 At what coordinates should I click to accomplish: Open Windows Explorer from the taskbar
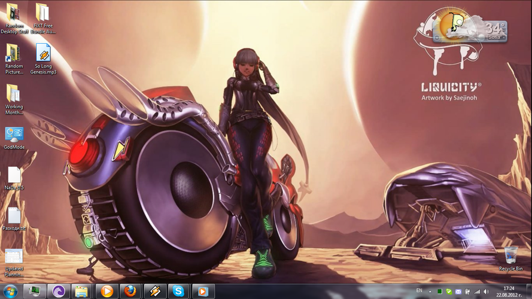coord(82,291)
